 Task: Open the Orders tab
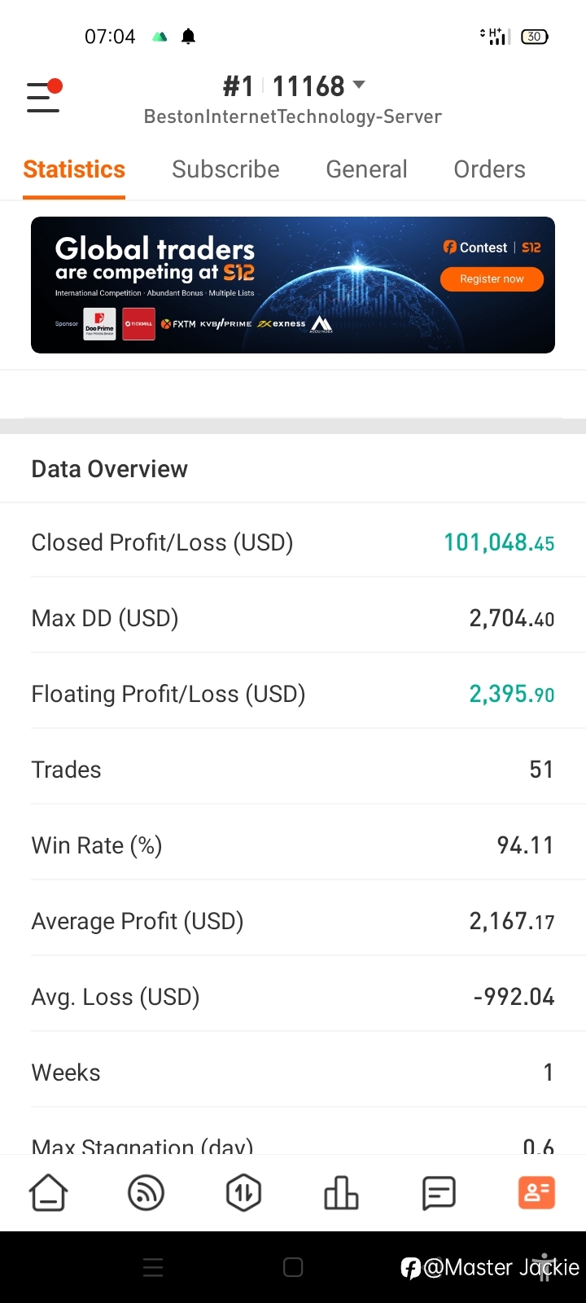(489, 169)
